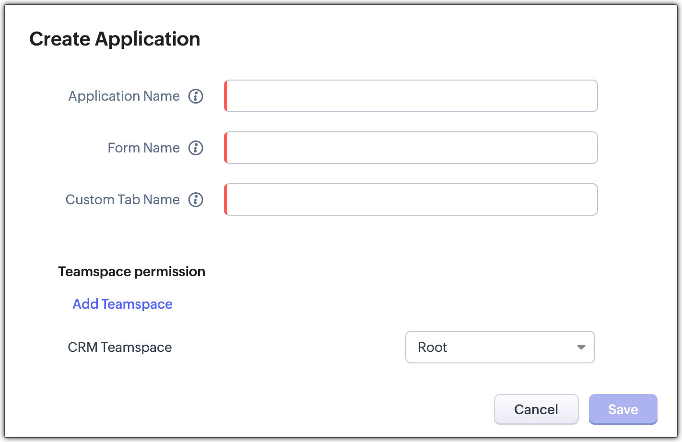This screenshot has width=682, height=442.
Task: Click the dropdown arrow beside Root
Action: pos(581,347)
